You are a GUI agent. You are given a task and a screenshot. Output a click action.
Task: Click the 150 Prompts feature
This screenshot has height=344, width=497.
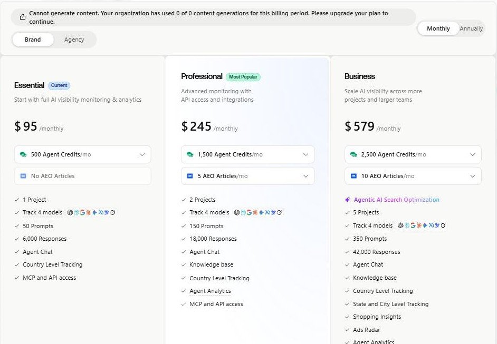[206, 226]
